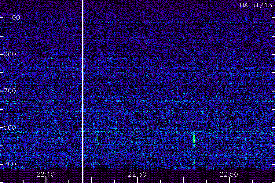The height and width of the screenshot is (183, 275).
Task: Click the white vertical time marker line
Action: pos(82,91)
